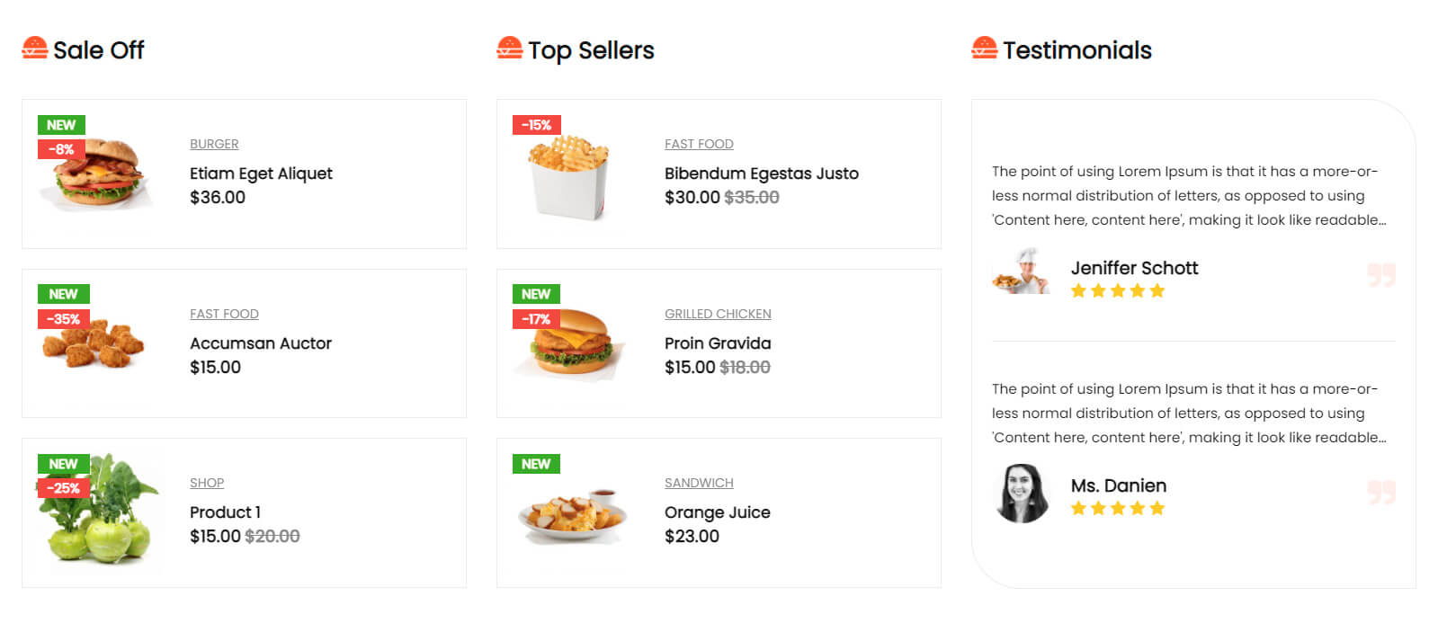Screen dimensions: 1447x623
Task: Open the BURGER category link
Action: pos(214,144)
